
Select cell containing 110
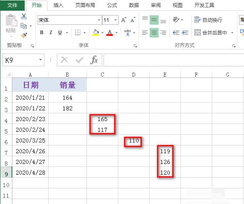pyautogui.click(x=134, y=141)
